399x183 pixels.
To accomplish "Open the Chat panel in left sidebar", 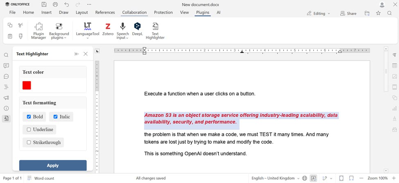I will click(x=7, y=76).
